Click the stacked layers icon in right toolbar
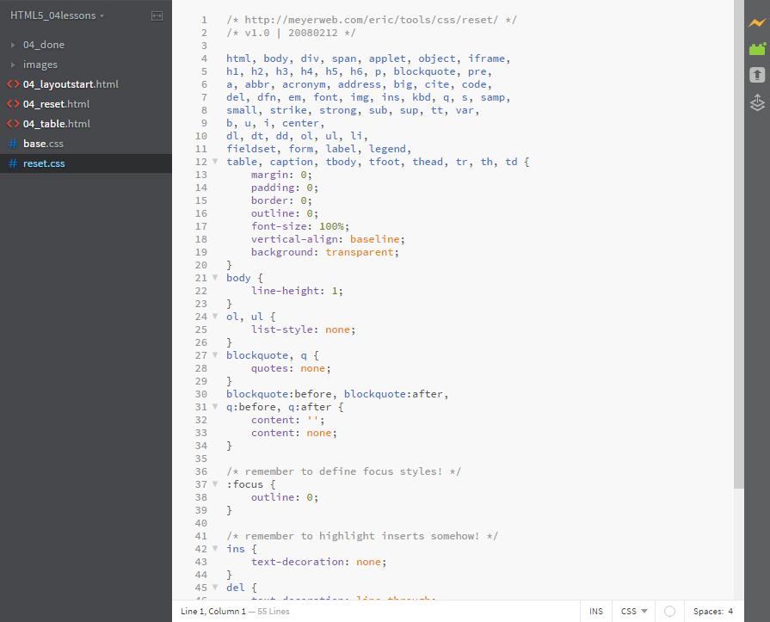 coord(757,103)
